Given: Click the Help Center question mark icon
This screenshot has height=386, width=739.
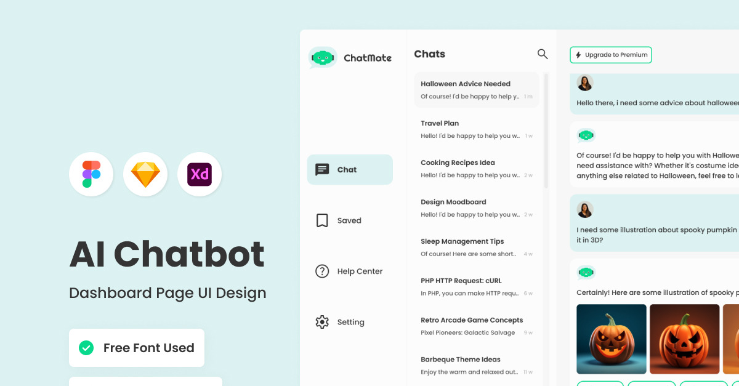Looking at the screenshot, I should coord(322,271).
